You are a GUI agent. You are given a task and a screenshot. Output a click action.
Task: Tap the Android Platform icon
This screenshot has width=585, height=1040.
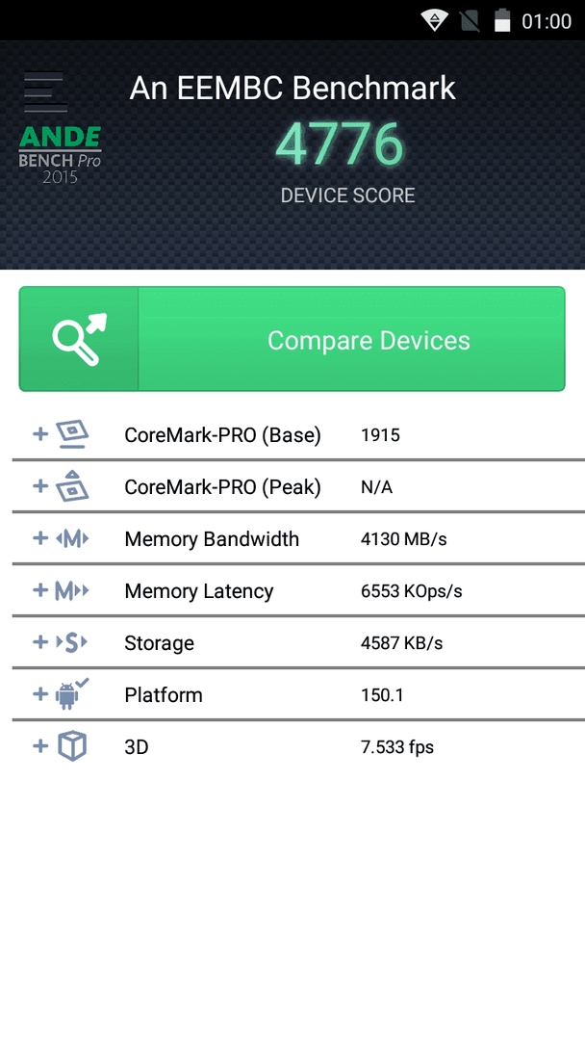pos(71,693)
